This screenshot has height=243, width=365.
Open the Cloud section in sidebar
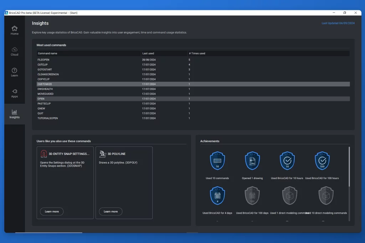pyautogui.click(x=14, y=52)
